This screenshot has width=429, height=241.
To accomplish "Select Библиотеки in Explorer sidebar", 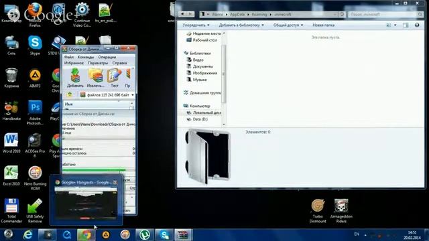I will pyautogui.click(x=197, y=54).
